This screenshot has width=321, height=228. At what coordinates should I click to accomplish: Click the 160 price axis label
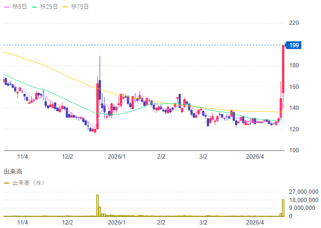[x=294, y=87]
